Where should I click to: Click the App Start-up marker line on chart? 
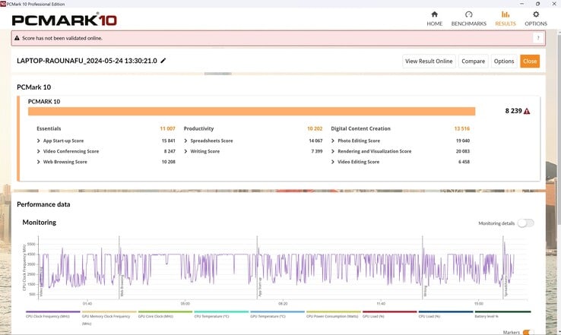(x=257, y=267)
